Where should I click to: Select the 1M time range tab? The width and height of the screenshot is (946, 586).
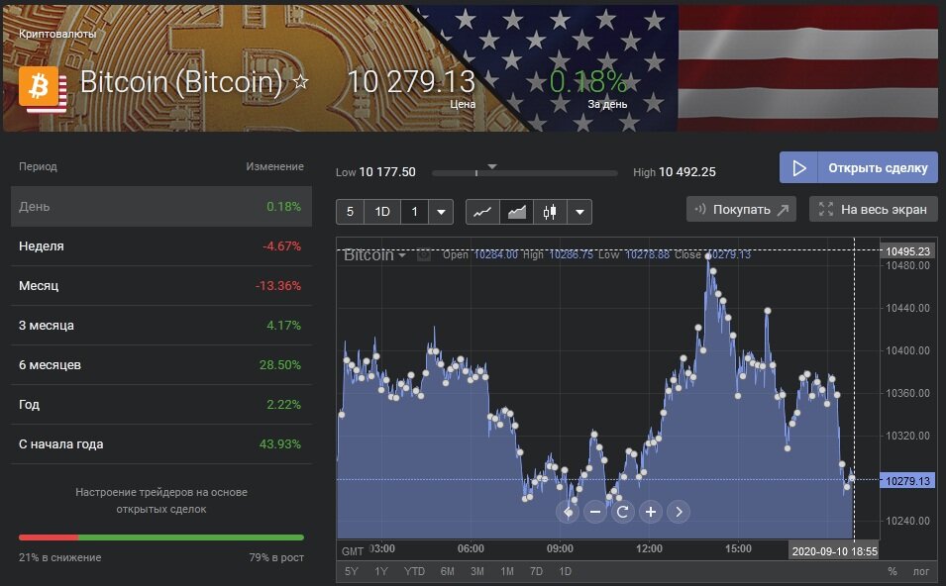tap(506, 572)
